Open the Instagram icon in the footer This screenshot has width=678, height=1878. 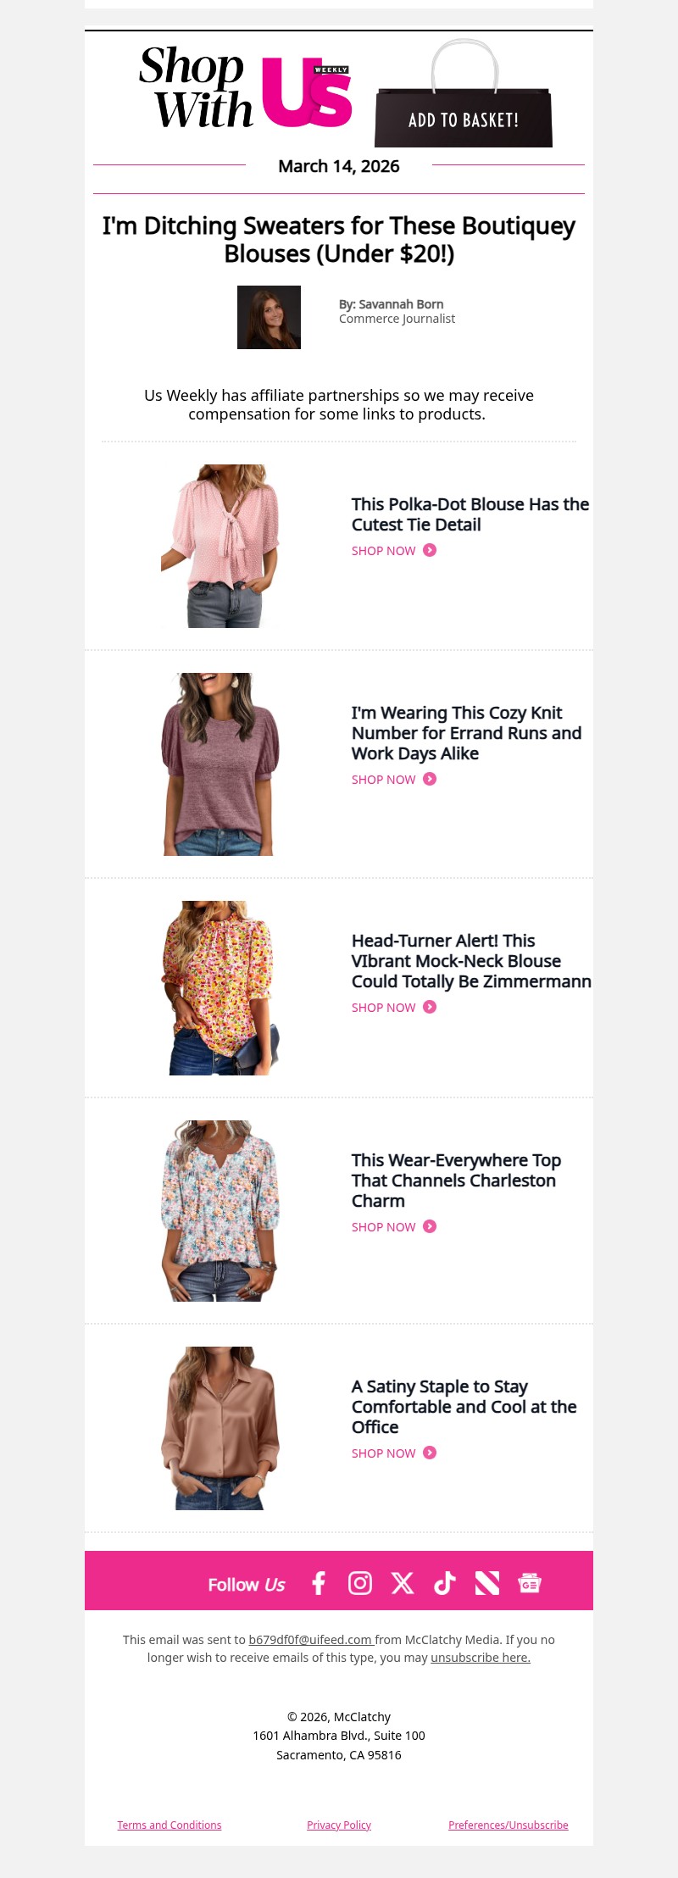pos(360,1583)
